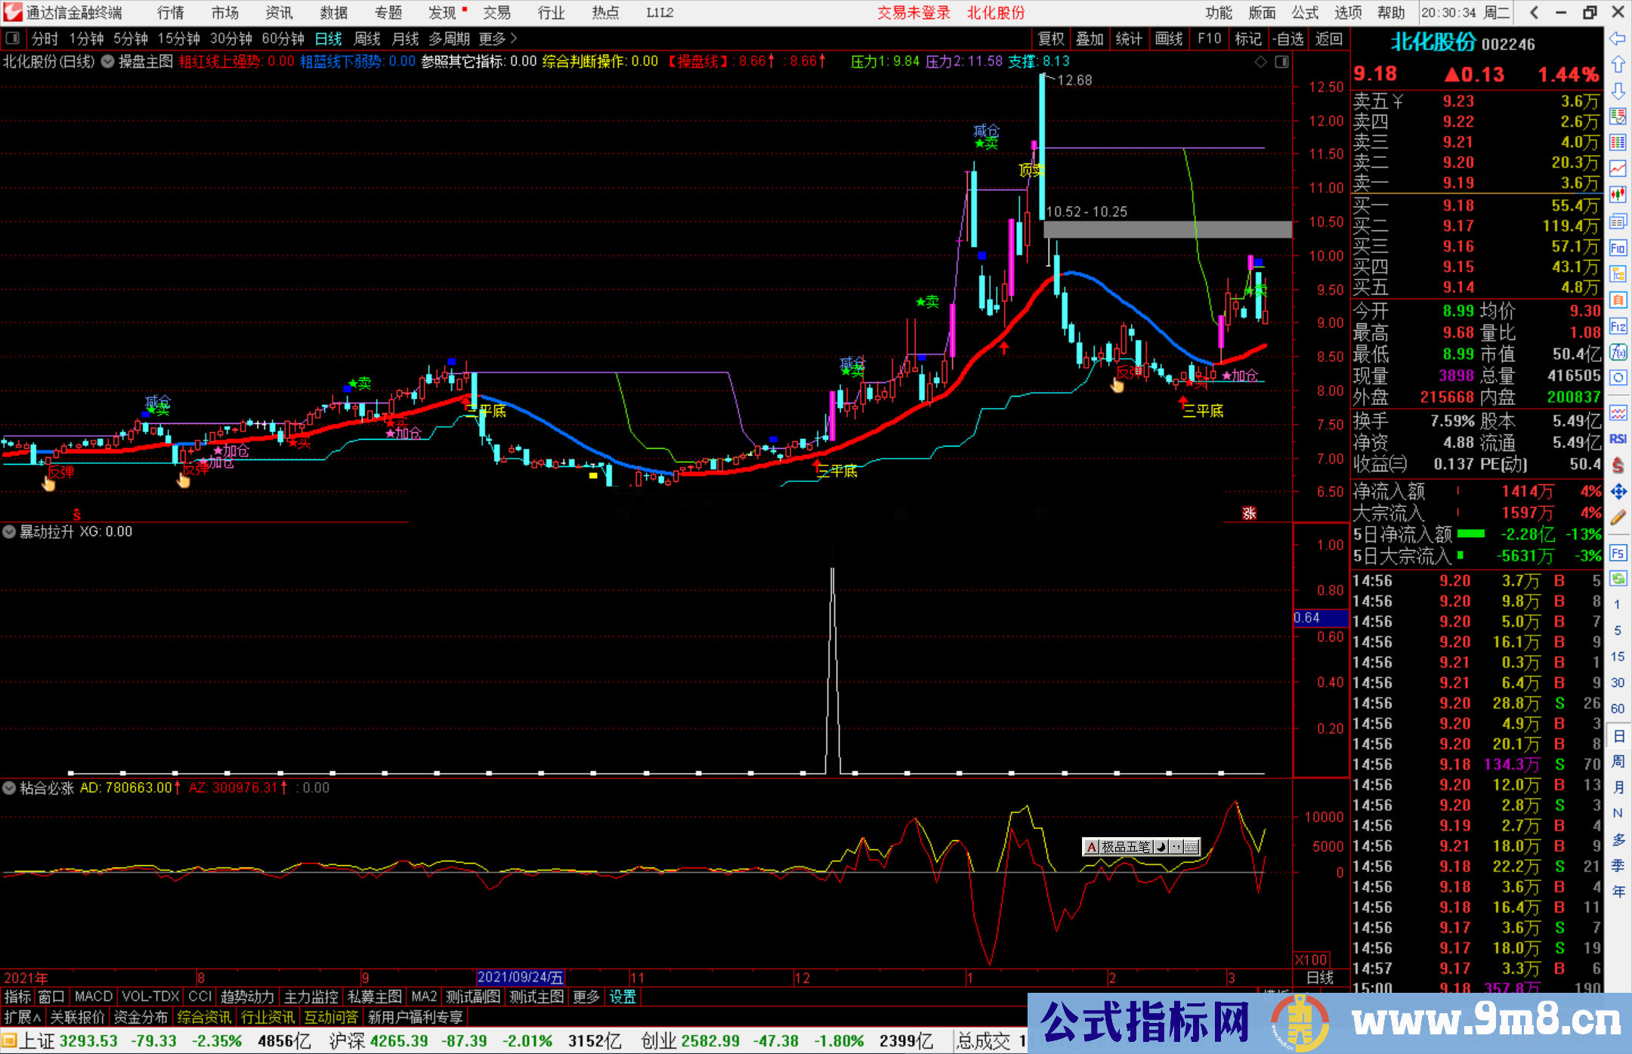Screen dimensions: 1632x1054
Task: Click the four-way move arrows icon
Action: (x=1618, y=492)
